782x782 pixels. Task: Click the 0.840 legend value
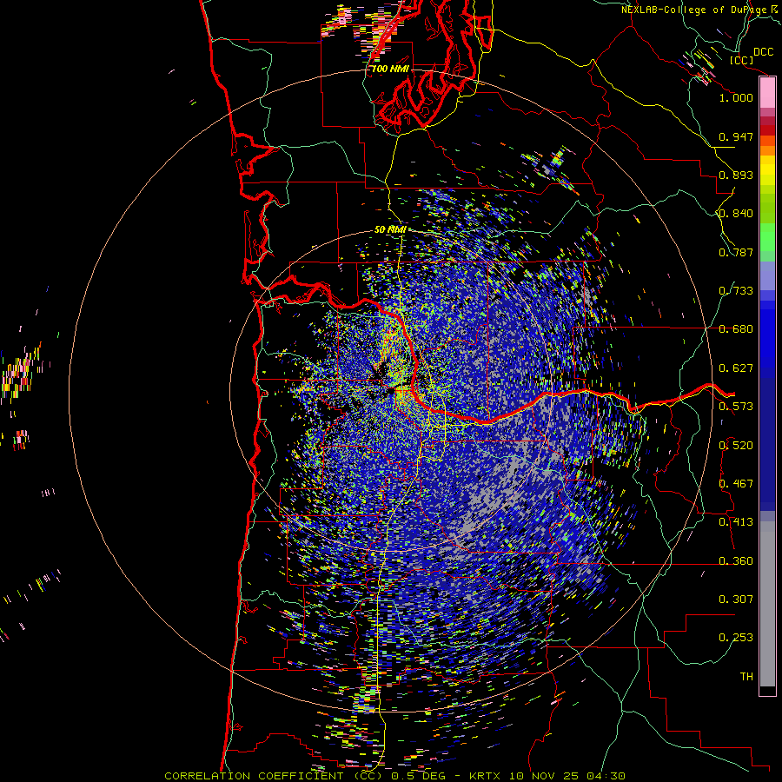pyautogui.click(x=736, y=214)
